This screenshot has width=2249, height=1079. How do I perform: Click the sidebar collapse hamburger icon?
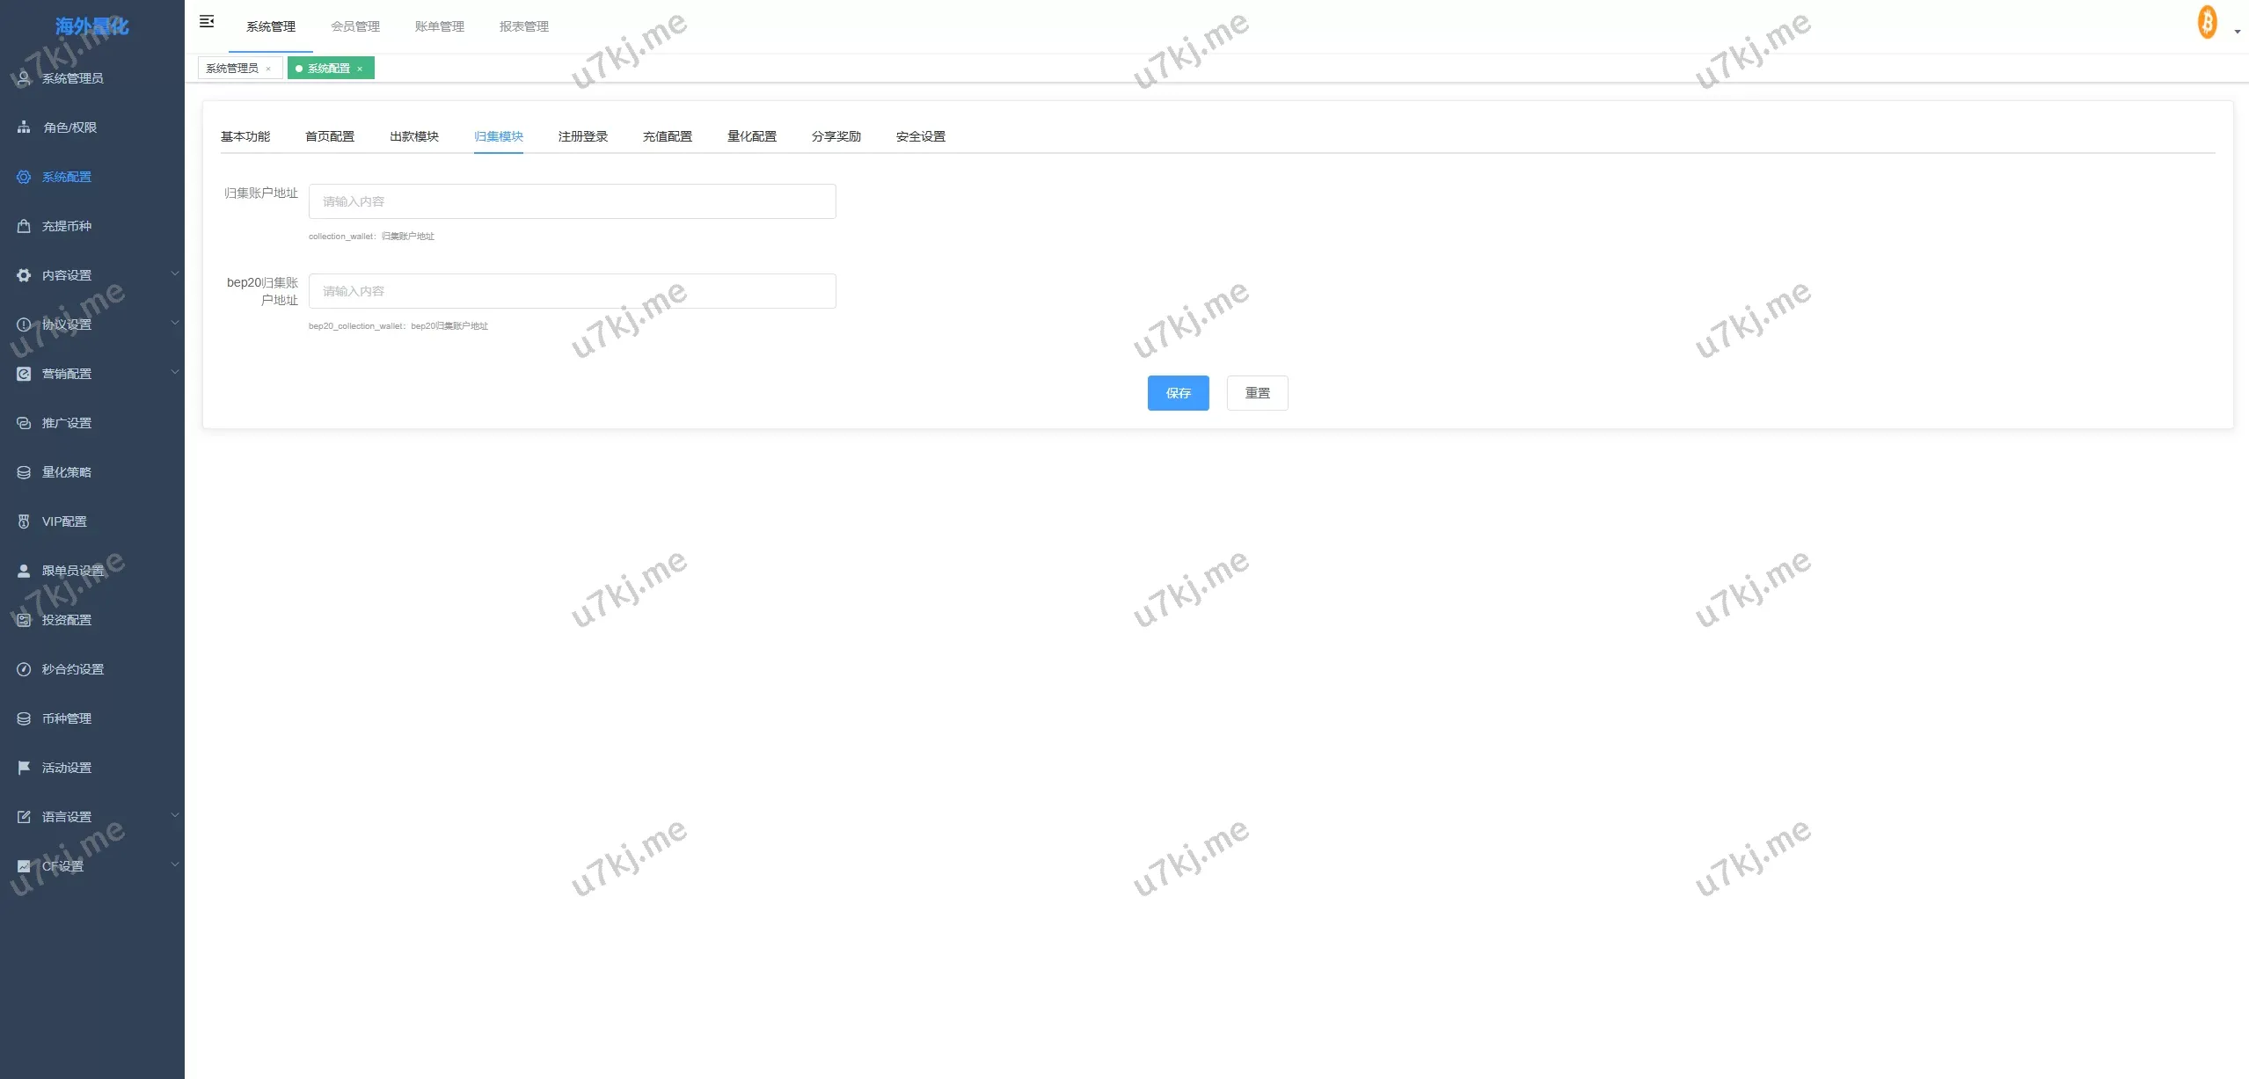coord(207,21)
